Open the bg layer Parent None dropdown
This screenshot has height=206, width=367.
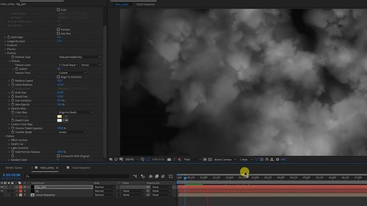pyautogui.click(x=161, y=191)
